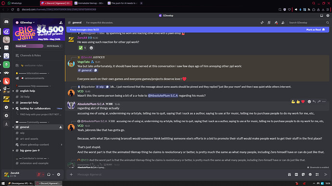Expand share-gdevelop-content channel arrow

click(x=62, y=145)
